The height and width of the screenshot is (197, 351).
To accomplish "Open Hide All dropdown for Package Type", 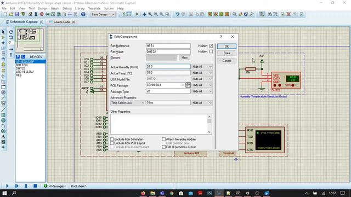I will click(202, 91).
